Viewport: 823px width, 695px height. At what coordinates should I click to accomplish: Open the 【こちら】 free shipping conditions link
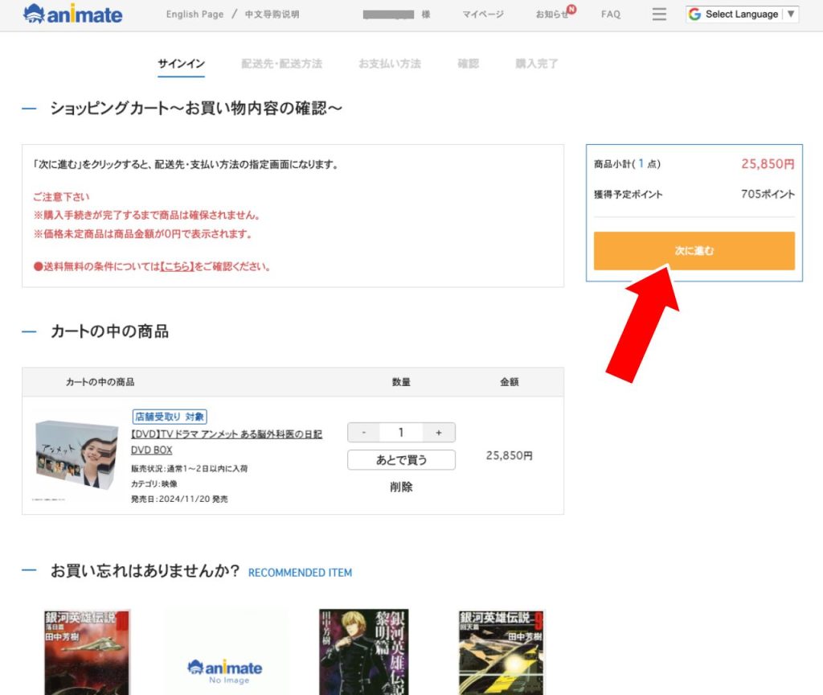(177, 266)
